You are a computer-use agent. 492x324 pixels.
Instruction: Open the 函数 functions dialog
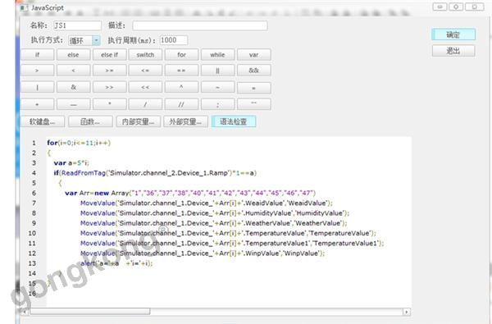pos(90,121)
